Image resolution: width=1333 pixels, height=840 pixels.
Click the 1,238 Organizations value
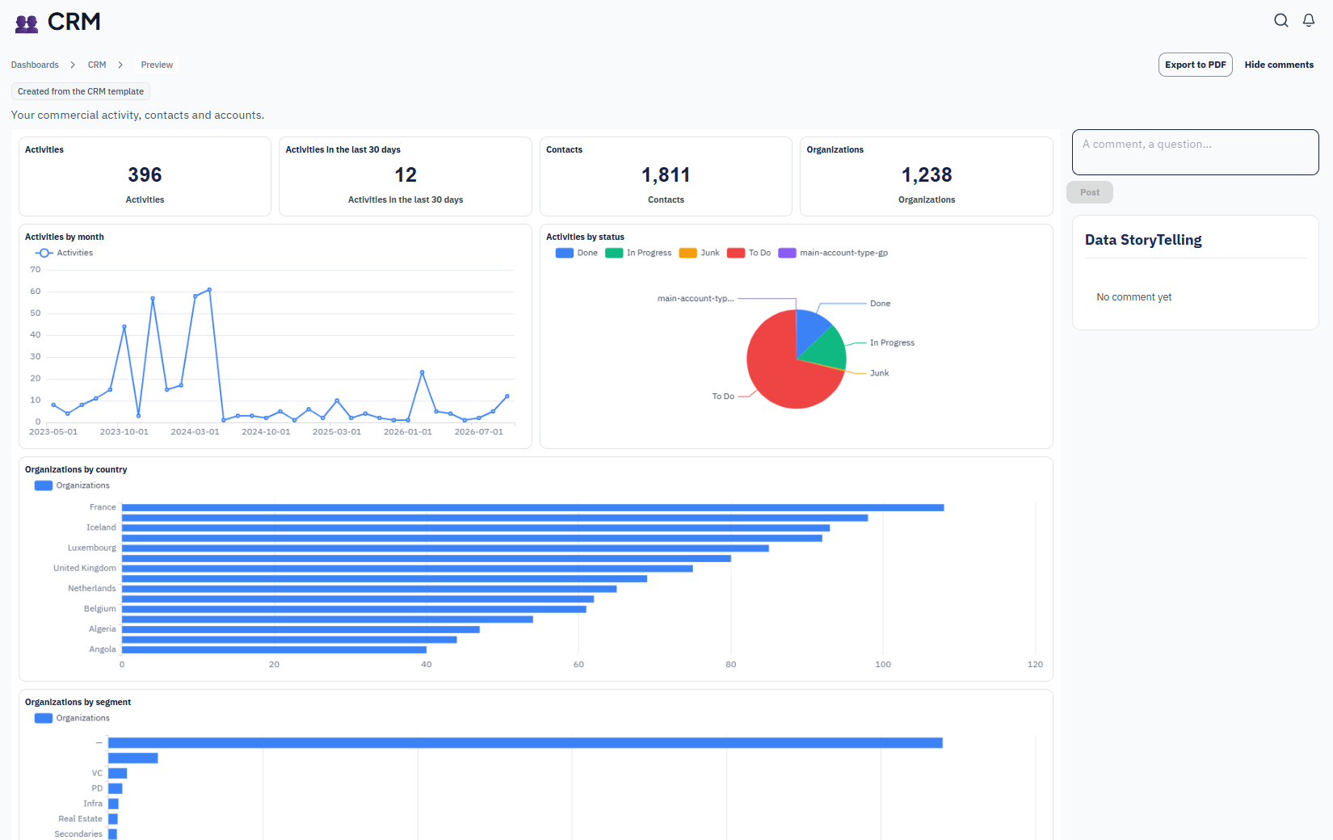(x=927, y=175)
